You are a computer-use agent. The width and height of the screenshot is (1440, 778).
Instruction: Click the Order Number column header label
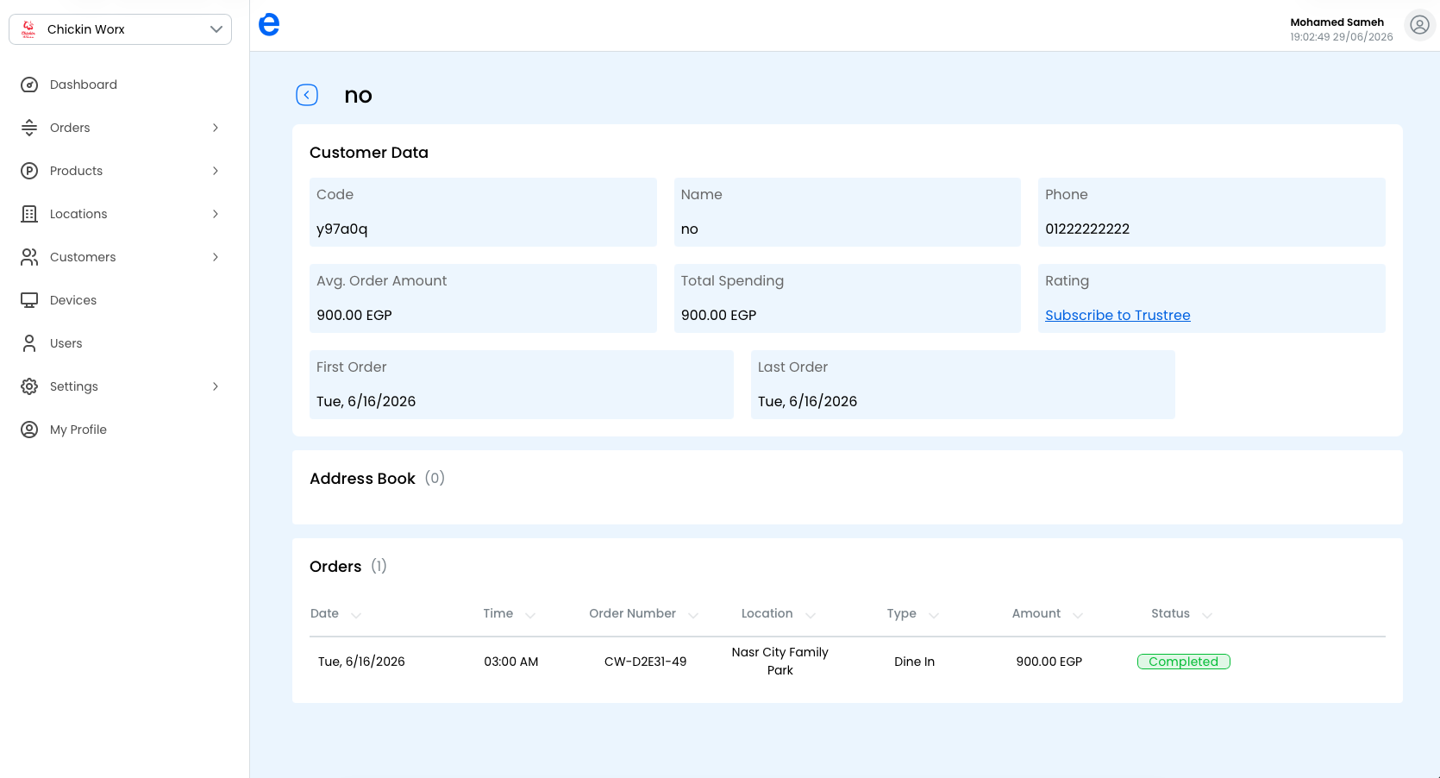[x=632, y=613]
